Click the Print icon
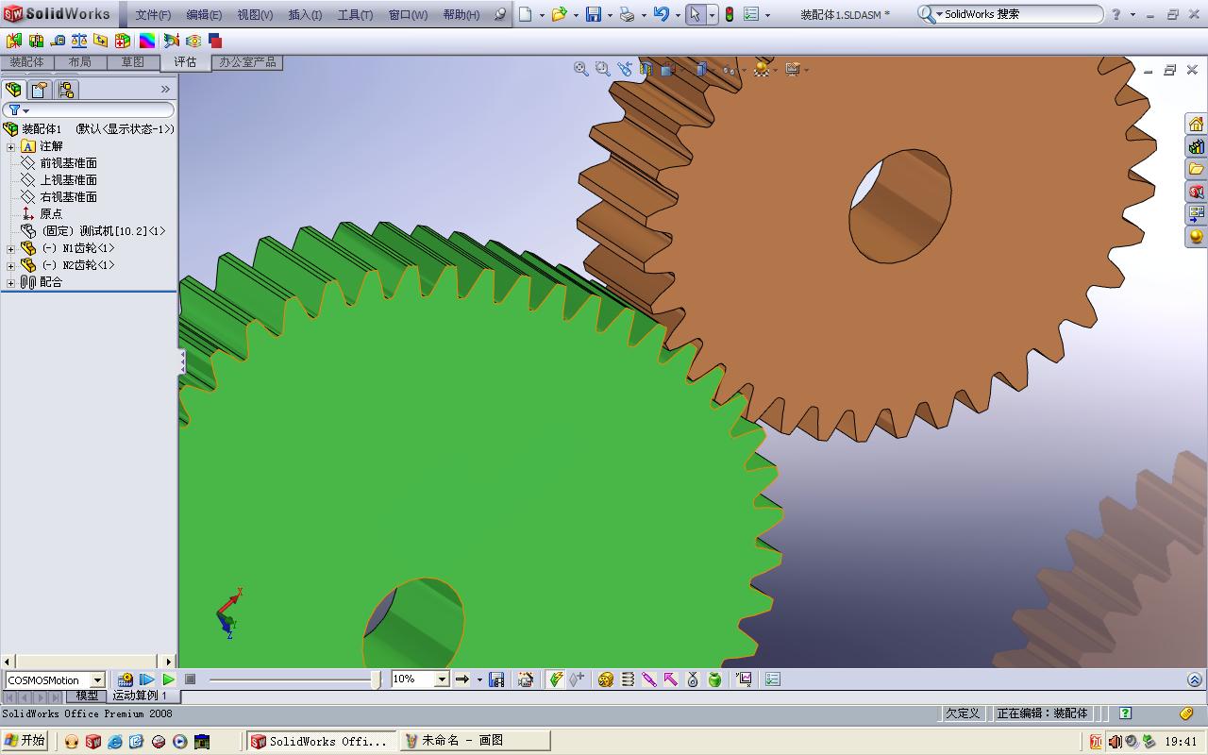Screen dimensions: 1208x755 [x=627, y=14]
